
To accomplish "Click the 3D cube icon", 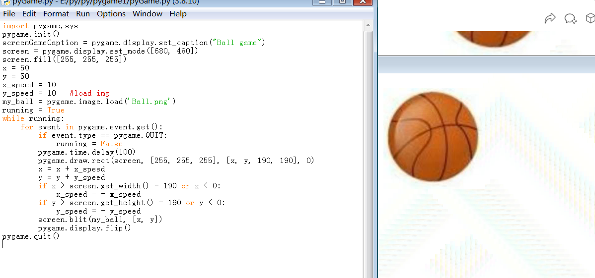I will tap(590, 18).
